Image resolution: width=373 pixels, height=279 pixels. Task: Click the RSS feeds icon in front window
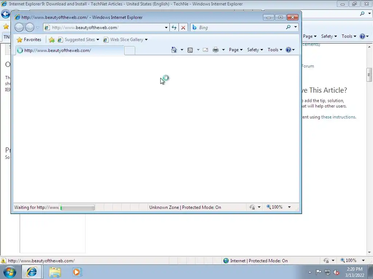pos(190,50)
